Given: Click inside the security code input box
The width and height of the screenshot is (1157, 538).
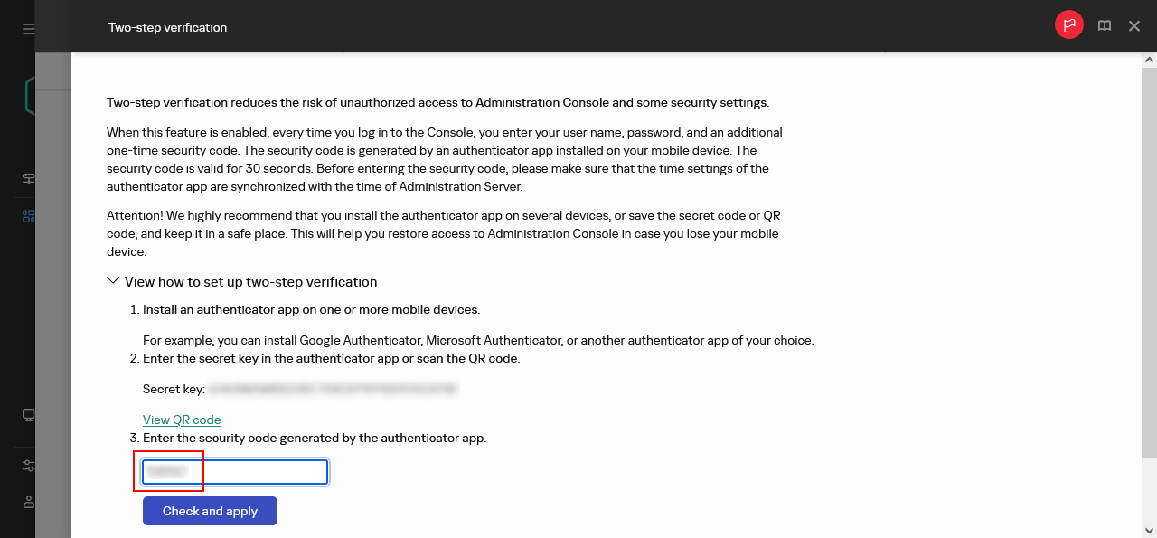Looking at the screenshot, I should tap(233, 471).
